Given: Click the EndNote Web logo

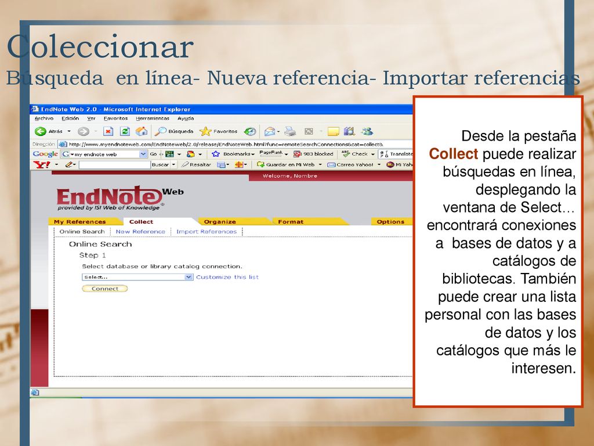Looking at the screenshot, I should [x=120, y=198].
